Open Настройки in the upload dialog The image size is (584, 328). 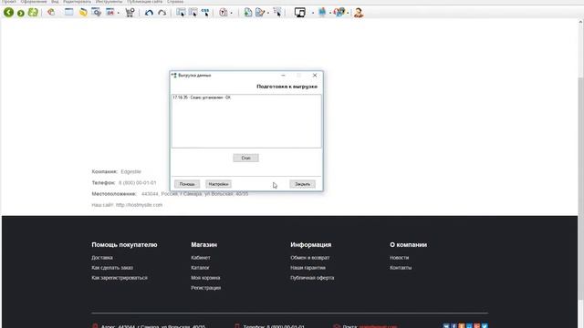[x=218, y=184]
